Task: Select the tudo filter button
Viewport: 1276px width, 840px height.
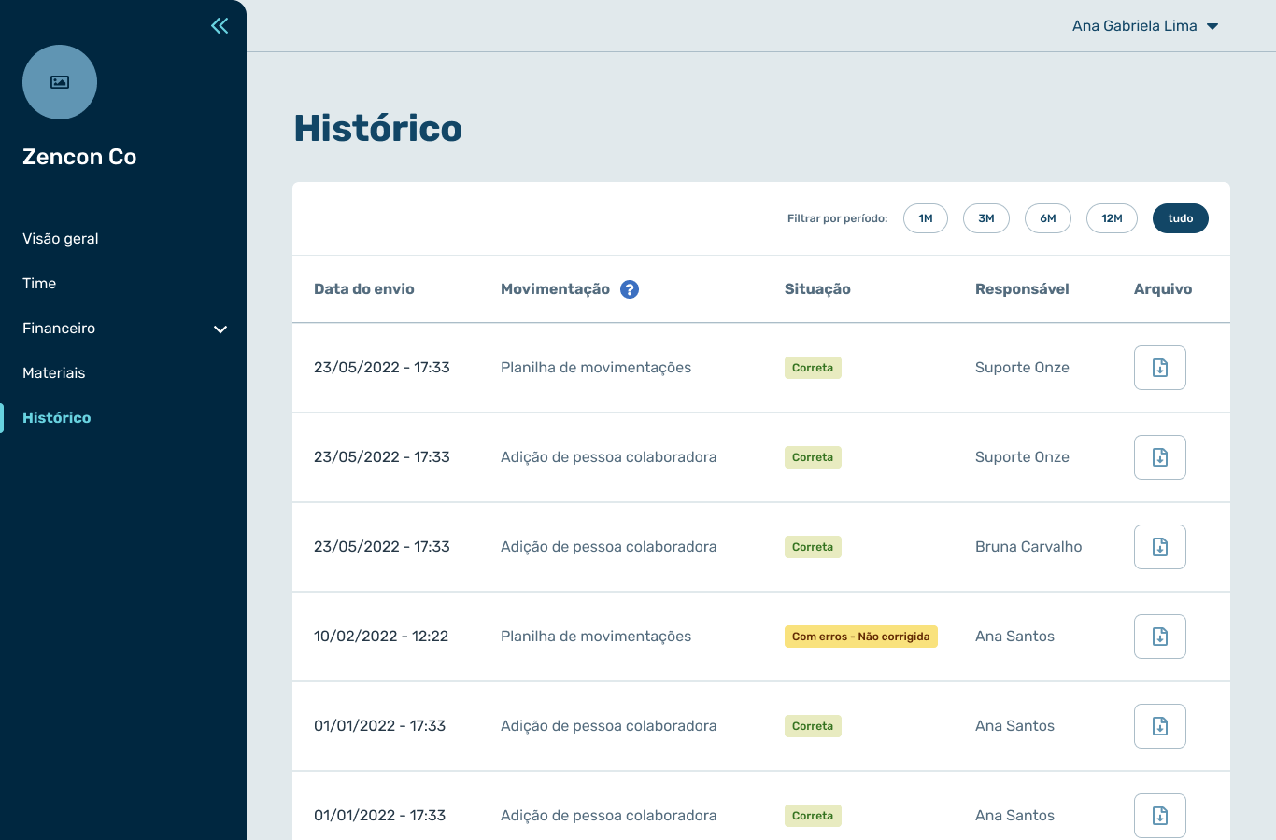Action: point(1180,217)
